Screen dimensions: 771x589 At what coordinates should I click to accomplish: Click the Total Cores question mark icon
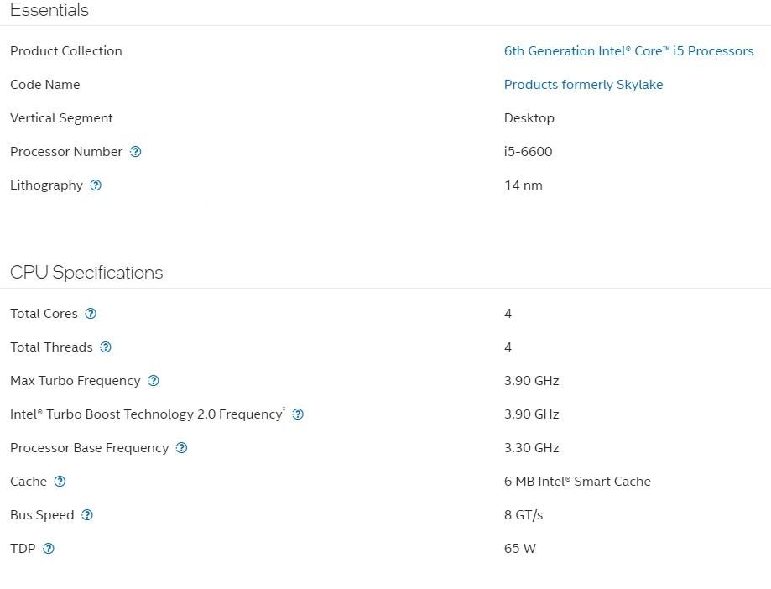(x=91, y=314)
